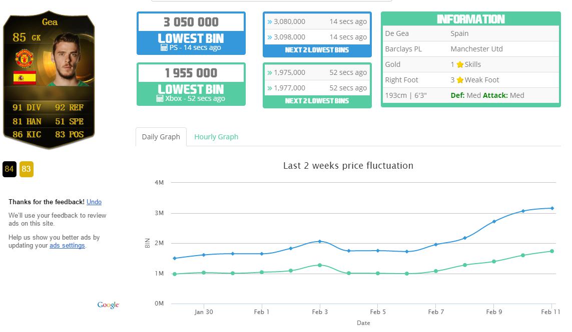Click the 91 DIV stat on the card
The width and height of the screenshot is (572, 332).
point(27,107)
